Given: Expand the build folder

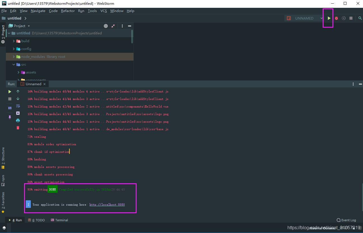Looking at the screenshot, I should pyautogui.click(x=13, y=41).
